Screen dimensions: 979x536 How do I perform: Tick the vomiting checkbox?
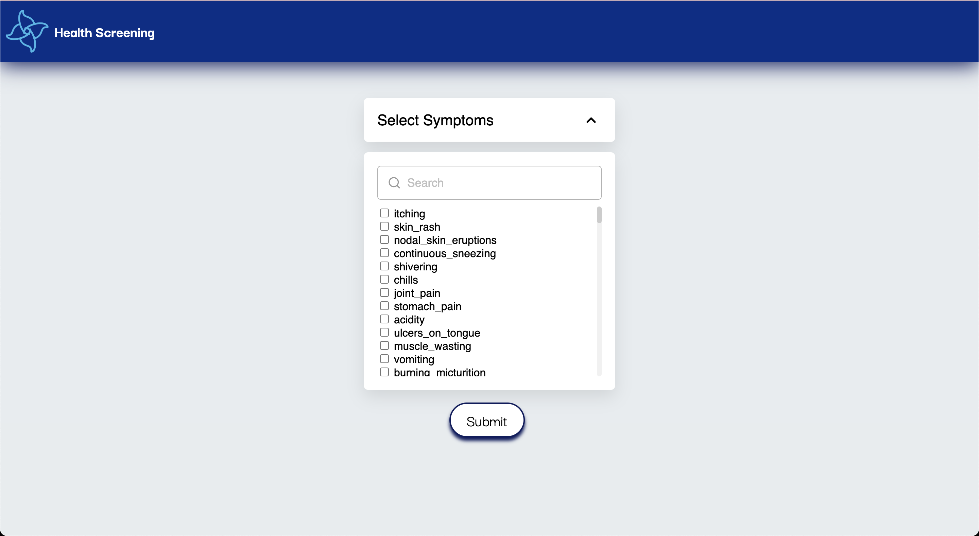[x=384, y=359]
